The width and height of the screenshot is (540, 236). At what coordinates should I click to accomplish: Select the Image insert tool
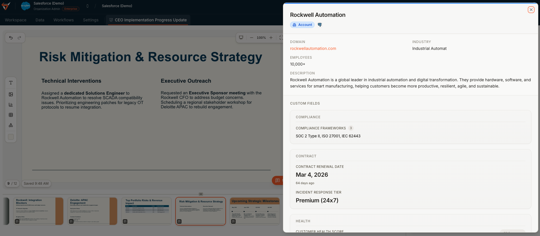click(x=11, y=94)
